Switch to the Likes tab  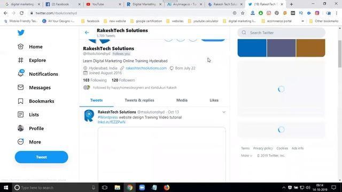tap(214, 100)
